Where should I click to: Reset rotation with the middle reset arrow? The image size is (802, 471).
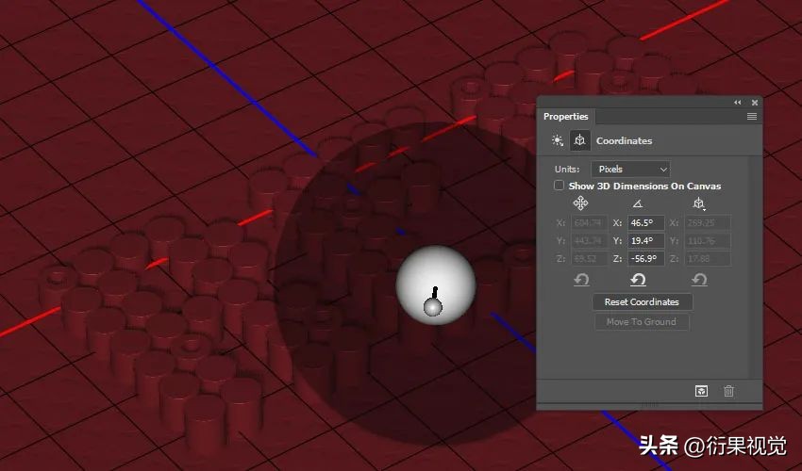(638, 280)
